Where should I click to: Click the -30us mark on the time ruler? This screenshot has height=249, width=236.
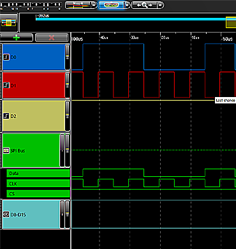tap(135, 38)
